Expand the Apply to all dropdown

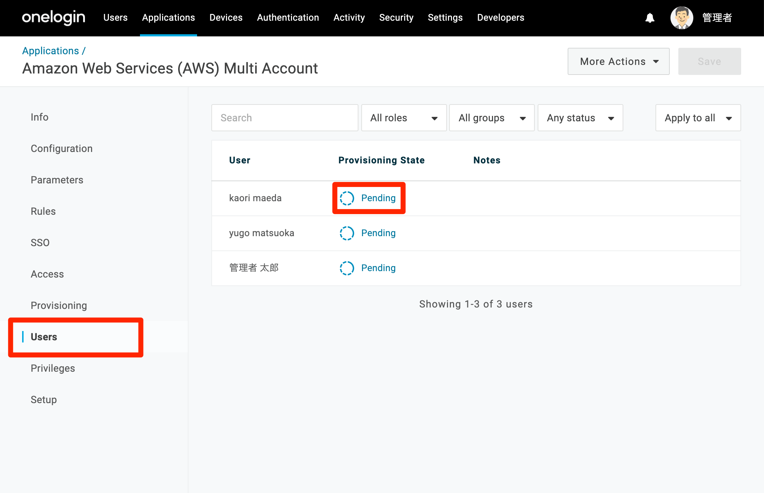698,118
